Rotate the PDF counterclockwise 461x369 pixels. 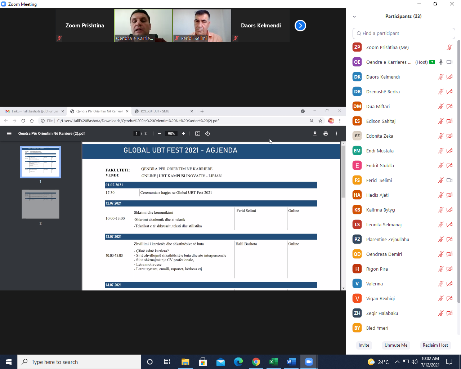coord(207,133)
